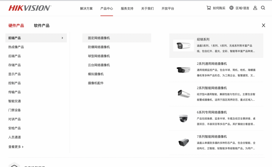Click the 经销系列 camera thumbnail
Image resolution: width=272 pixels, height=167 pixels.
[184, 45]
